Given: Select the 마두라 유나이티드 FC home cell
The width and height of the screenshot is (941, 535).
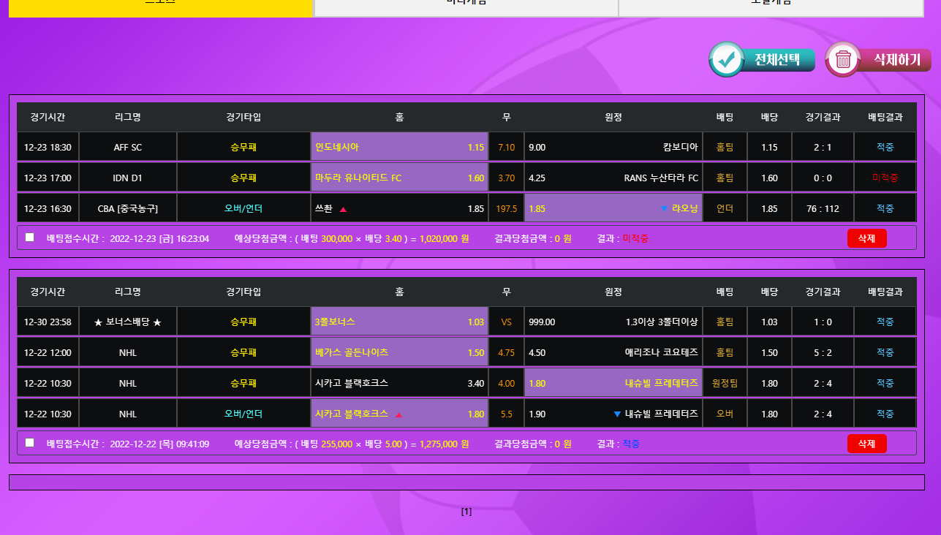Looking at the screenshot, I should point(399,178).
